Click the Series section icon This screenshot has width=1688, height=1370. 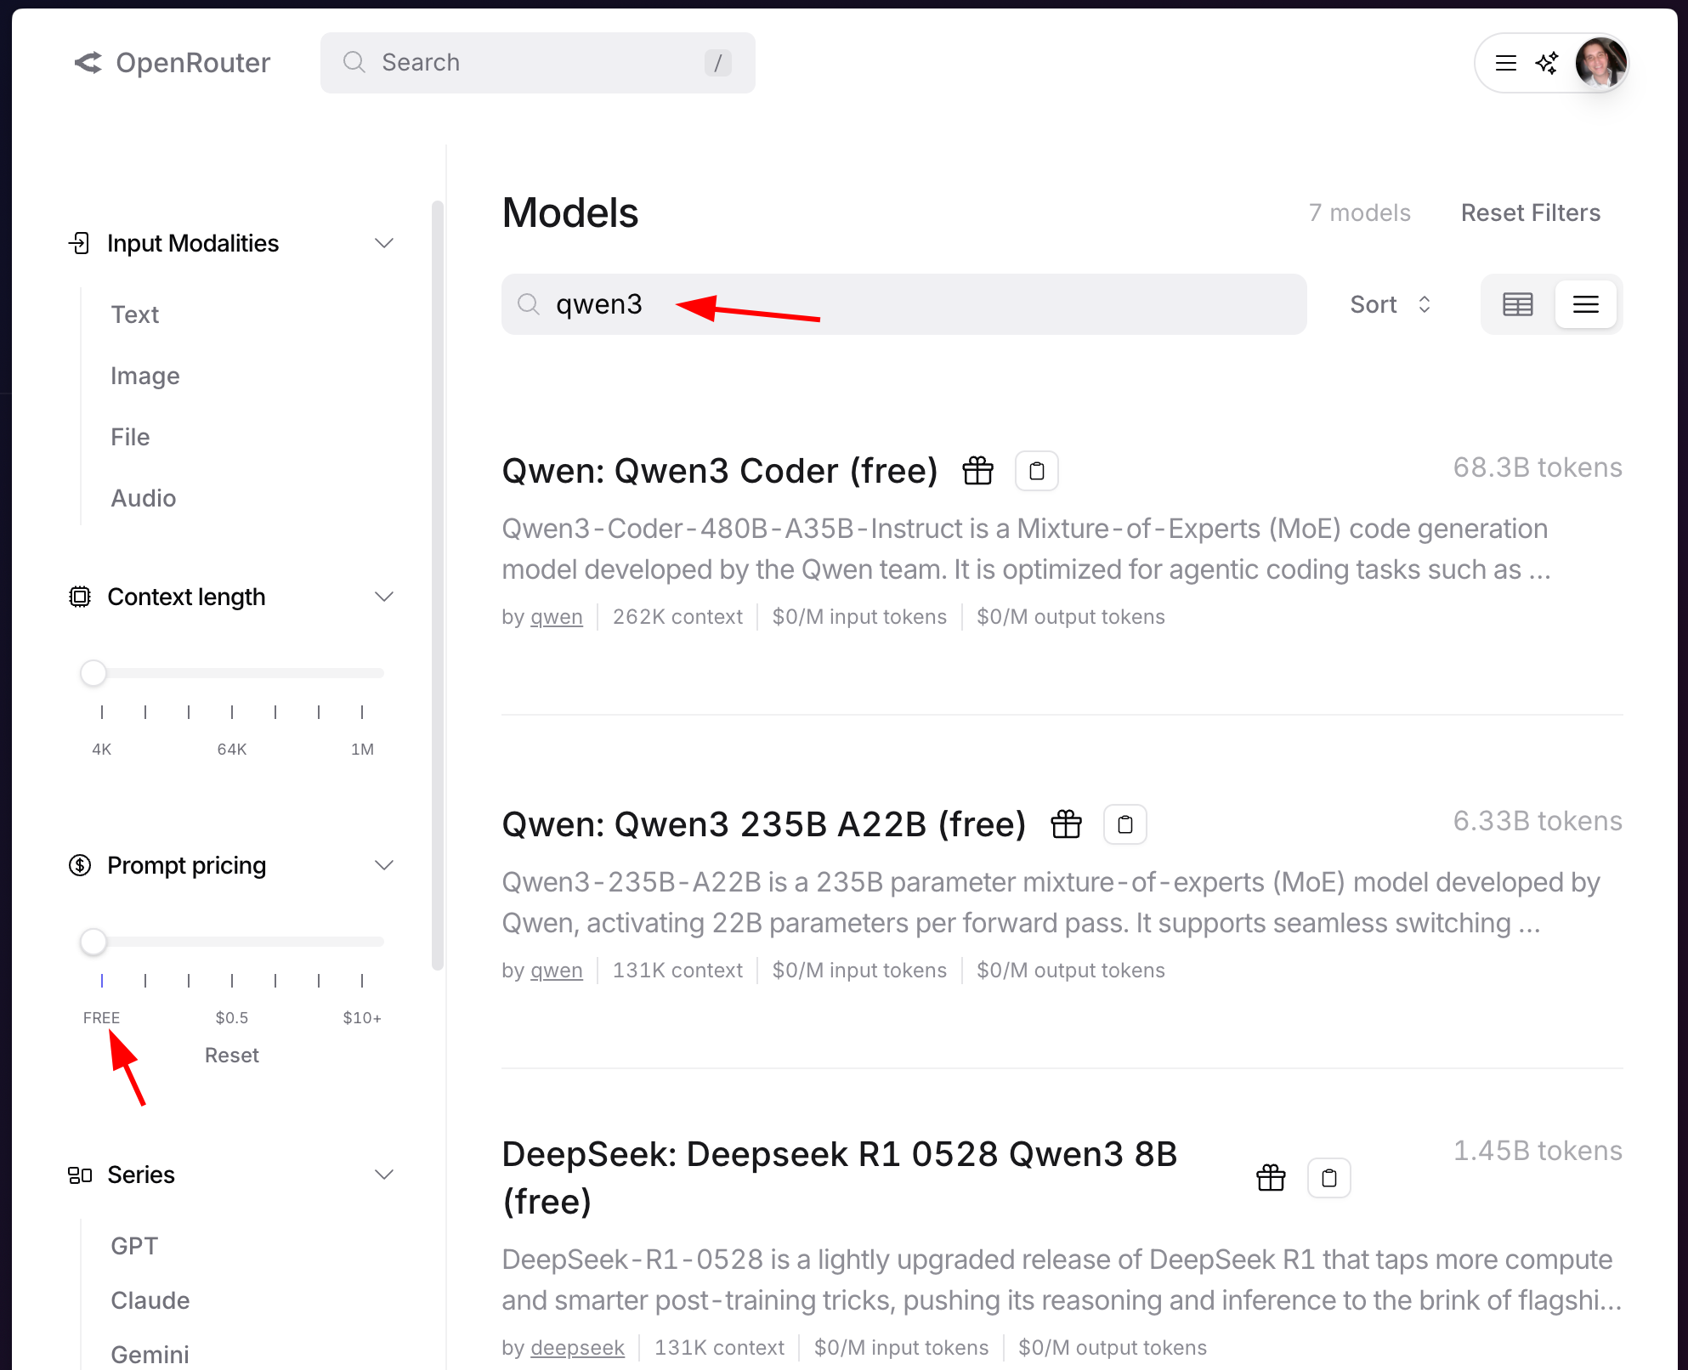pyautogui.click(x=80, y=1175)
